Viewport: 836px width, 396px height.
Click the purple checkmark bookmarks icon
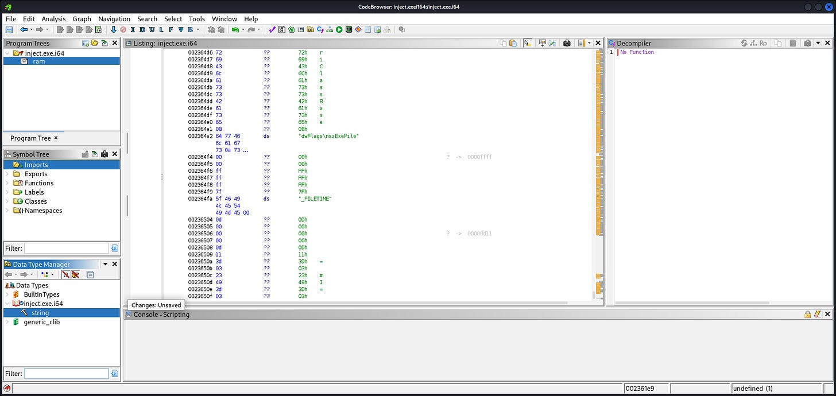pyautogui.click(x=272, y=29)
